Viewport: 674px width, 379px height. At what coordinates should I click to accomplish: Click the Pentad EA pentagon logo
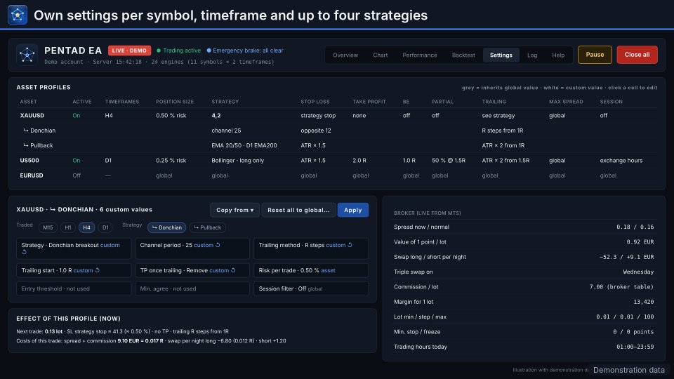pyautogui.click(x=27, y=55)
